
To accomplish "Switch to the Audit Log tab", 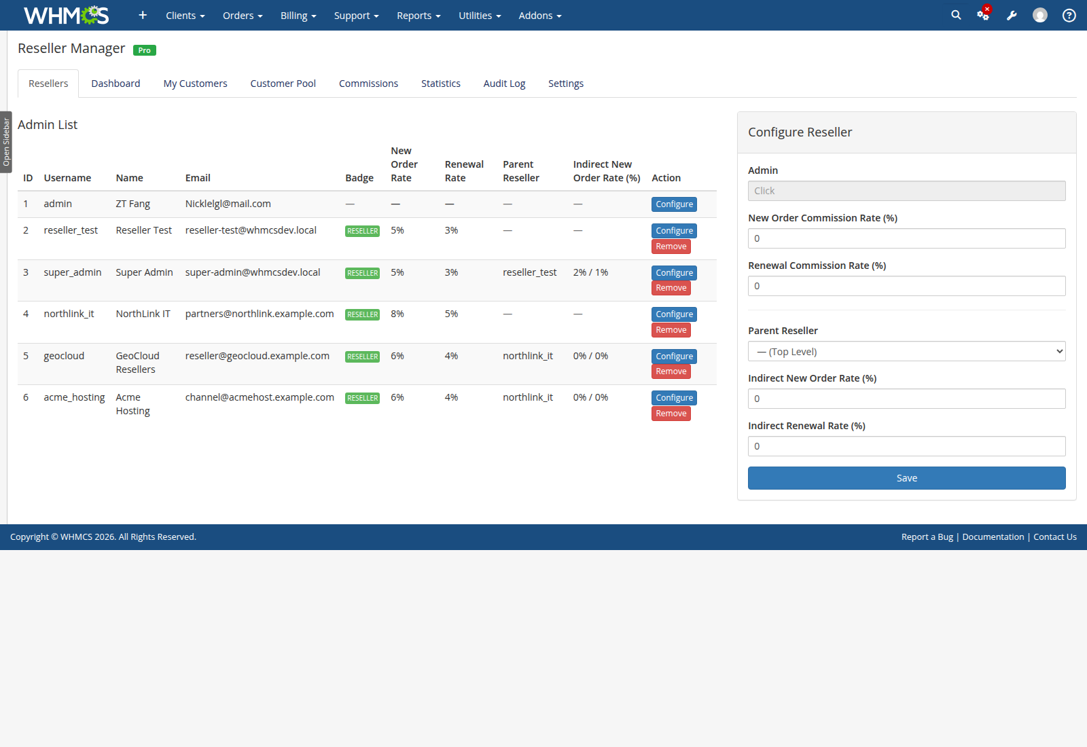I will [504, 84].
